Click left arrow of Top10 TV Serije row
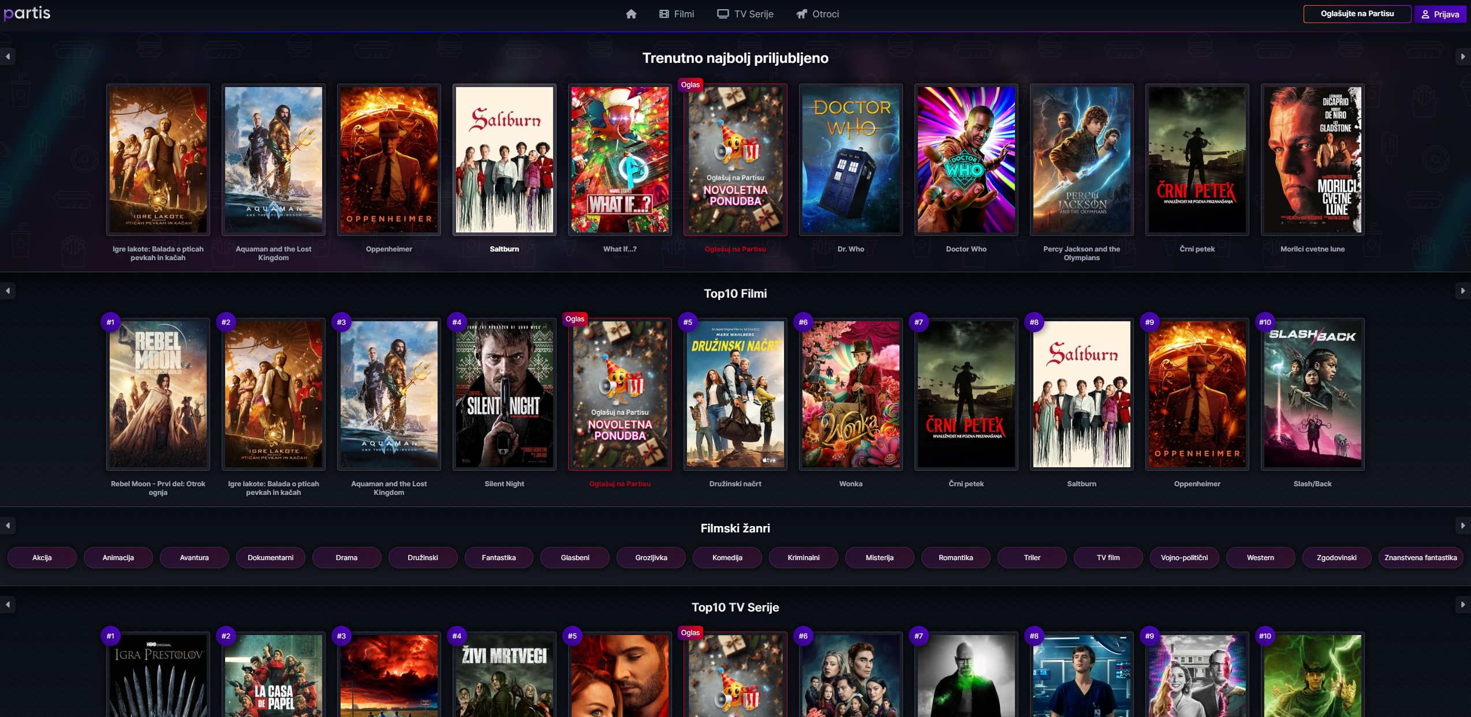The width and height of the screenshot is (1471, 717). click(x=8, y=605)
